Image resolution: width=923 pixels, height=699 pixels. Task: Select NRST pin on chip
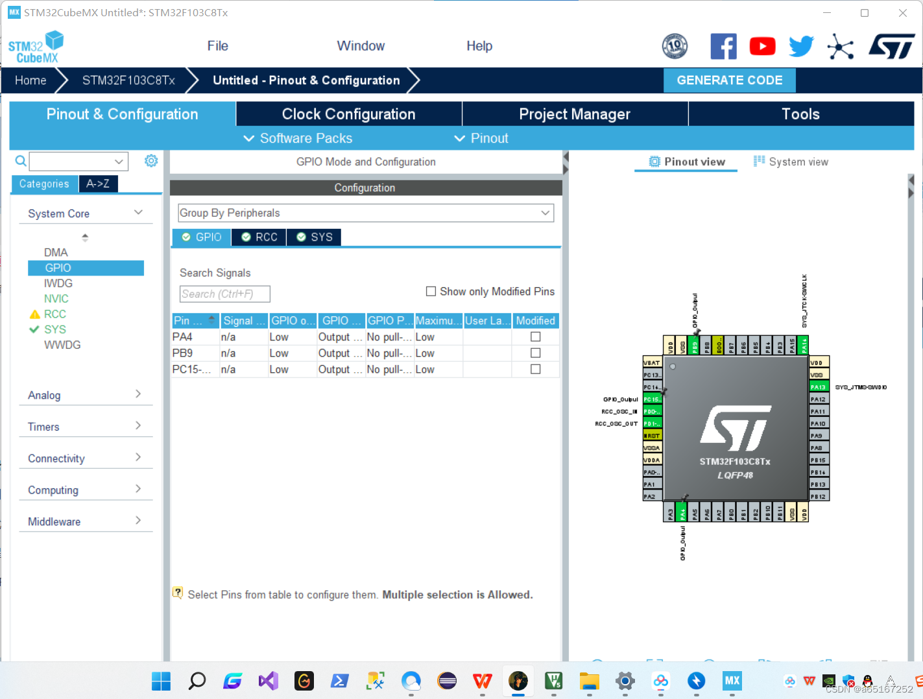point(653,436)
